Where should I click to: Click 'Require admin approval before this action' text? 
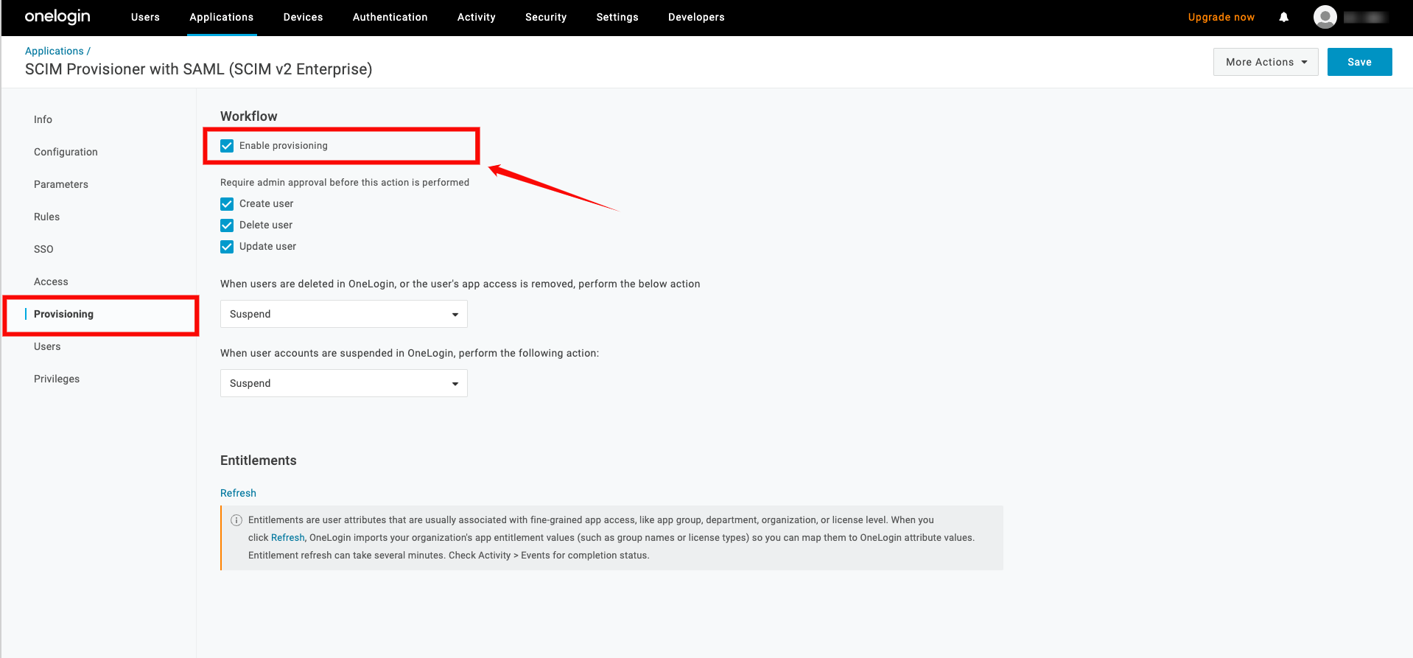[x=345, y=183]
